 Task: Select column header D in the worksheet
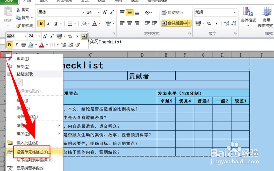142,54
